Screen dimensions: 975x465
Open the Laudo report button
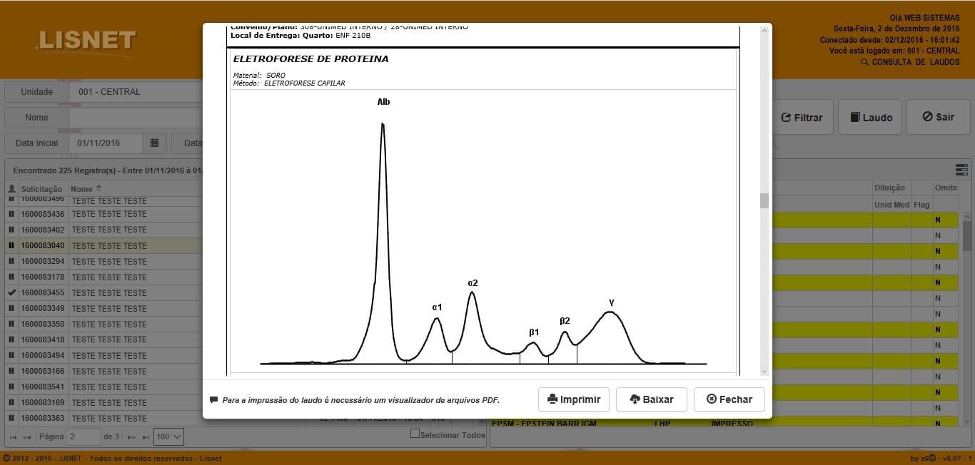pos(870,117)
